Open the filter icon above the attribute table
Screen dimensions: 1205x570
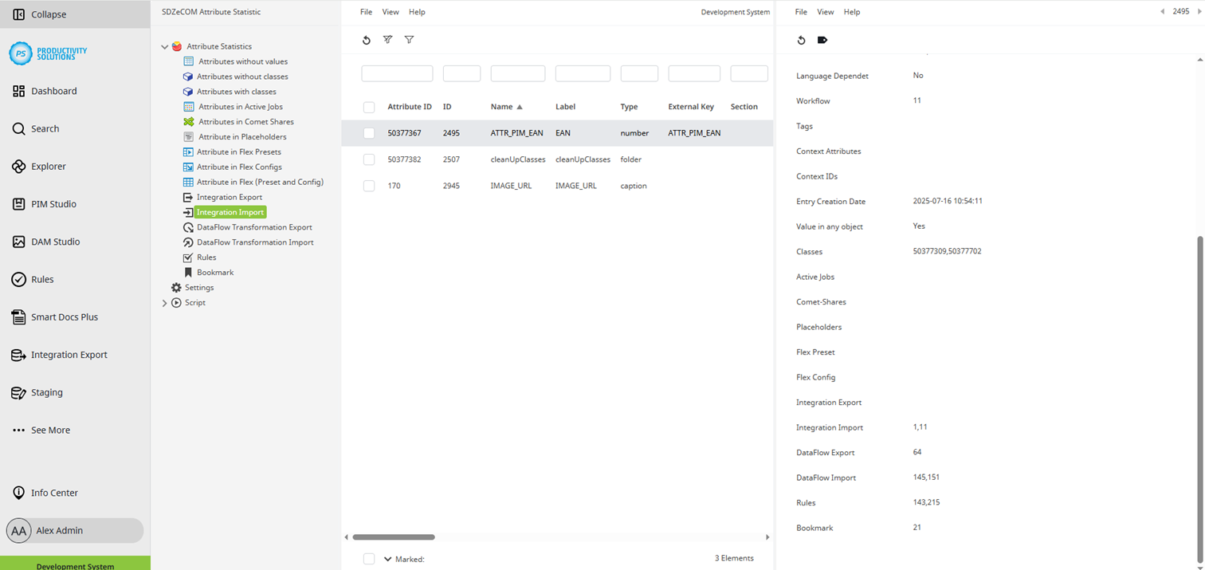[409, 40]
